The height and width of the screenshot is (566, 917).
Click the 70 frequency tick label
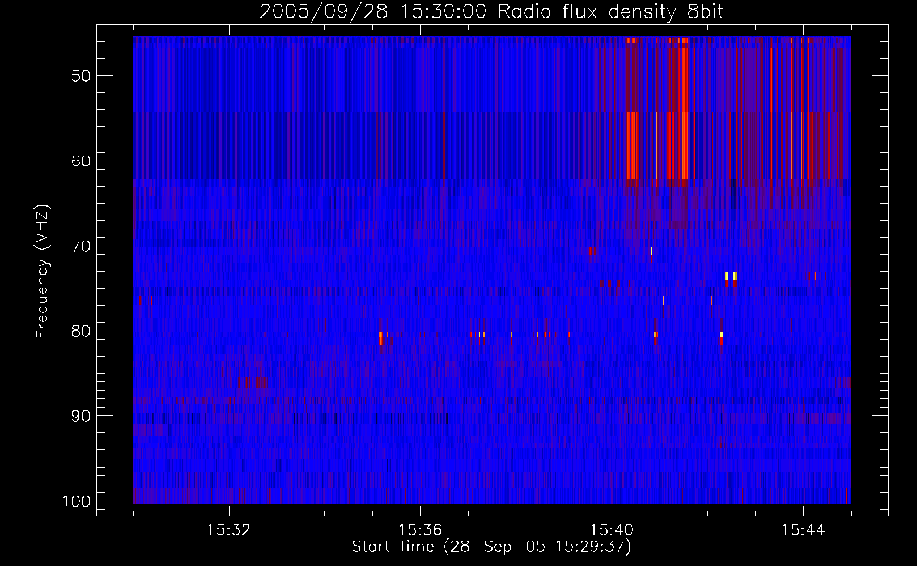81,246
